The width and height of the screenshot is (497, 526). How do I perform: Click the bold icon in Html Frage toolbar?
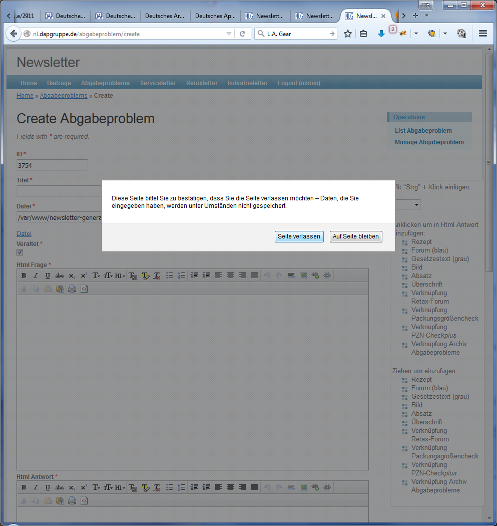pos(24,276)
